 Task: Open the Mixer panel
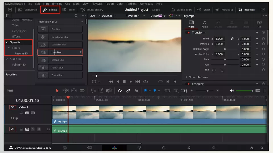click(204, 10)
